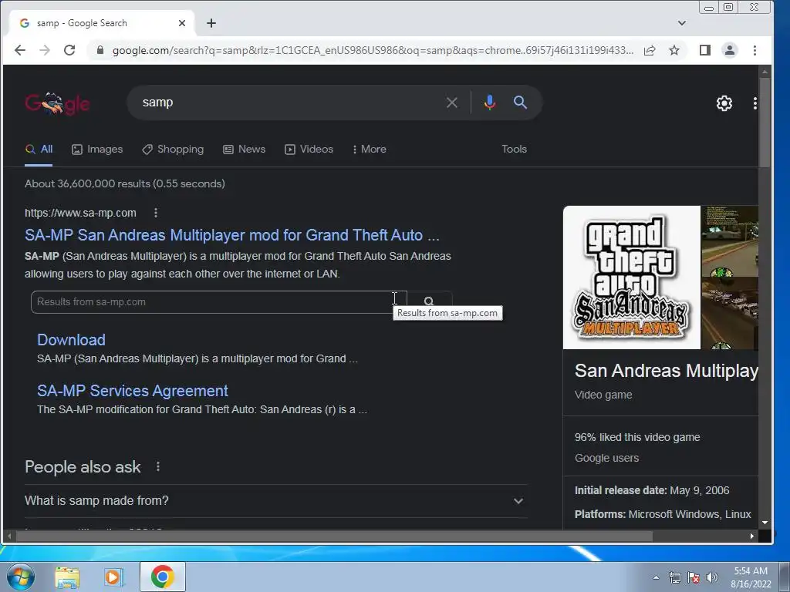Click the About 36,600,000 results text

coord(124,183)
